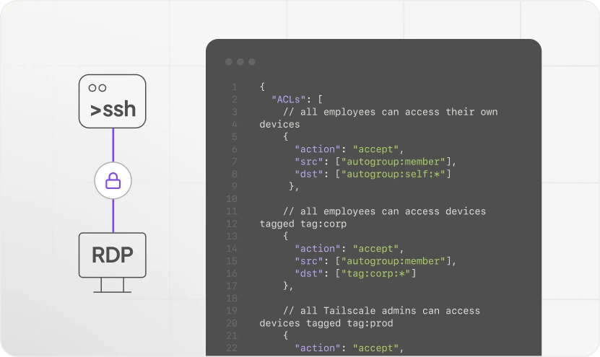
Task: Click "autogroup:self:*" value on line 8
Action: (x=393, y=174)
